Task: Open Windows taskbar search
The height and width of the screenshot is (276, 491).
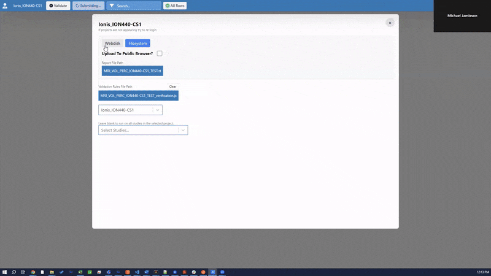Action: pyautogui.click(x=14, y=272)
